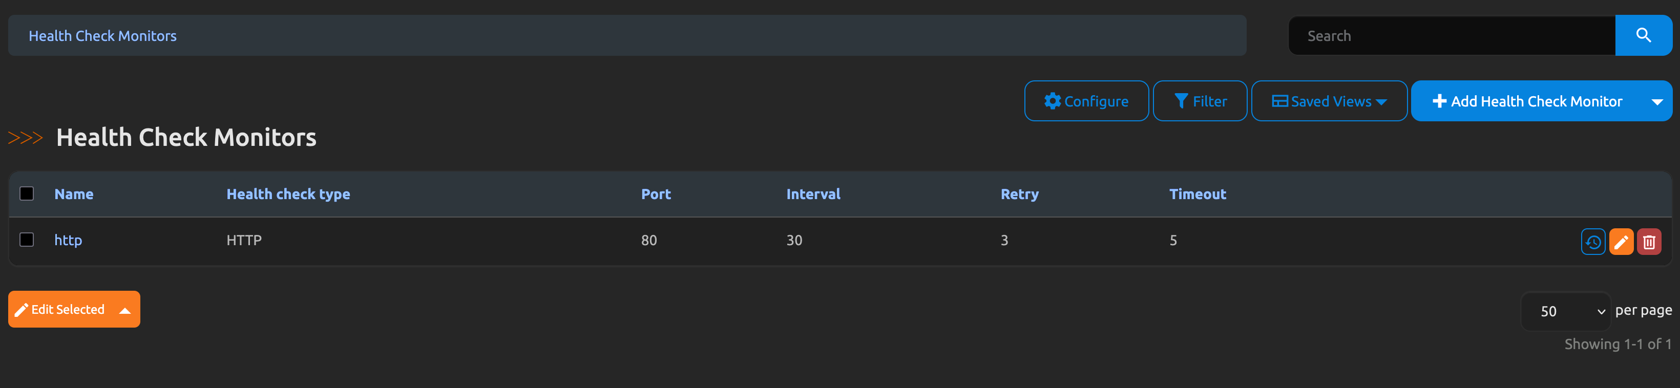Viewport: 1680px width, 388px height.
Task: Expand the Saved Views dropdown
Action: [x=1329, y=101]
